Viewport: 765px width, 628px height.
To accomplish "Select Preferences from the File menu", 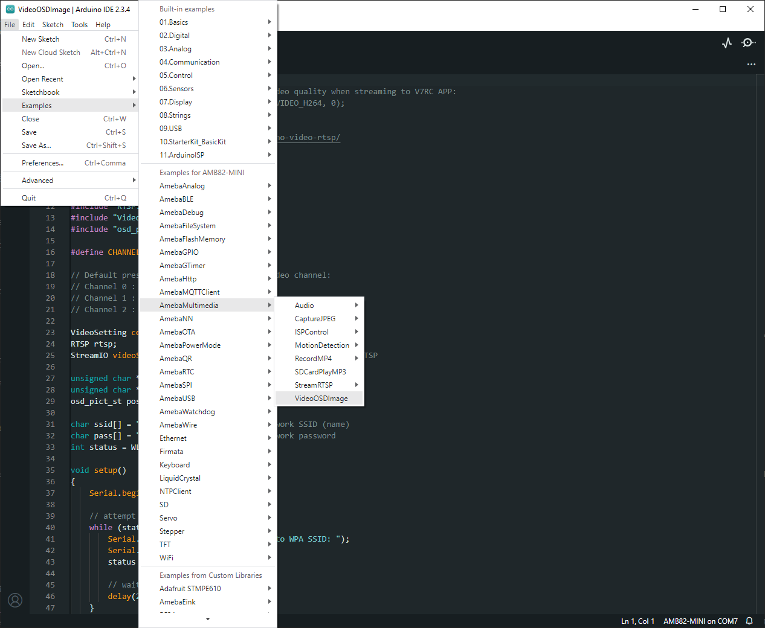I will (42, 163).
